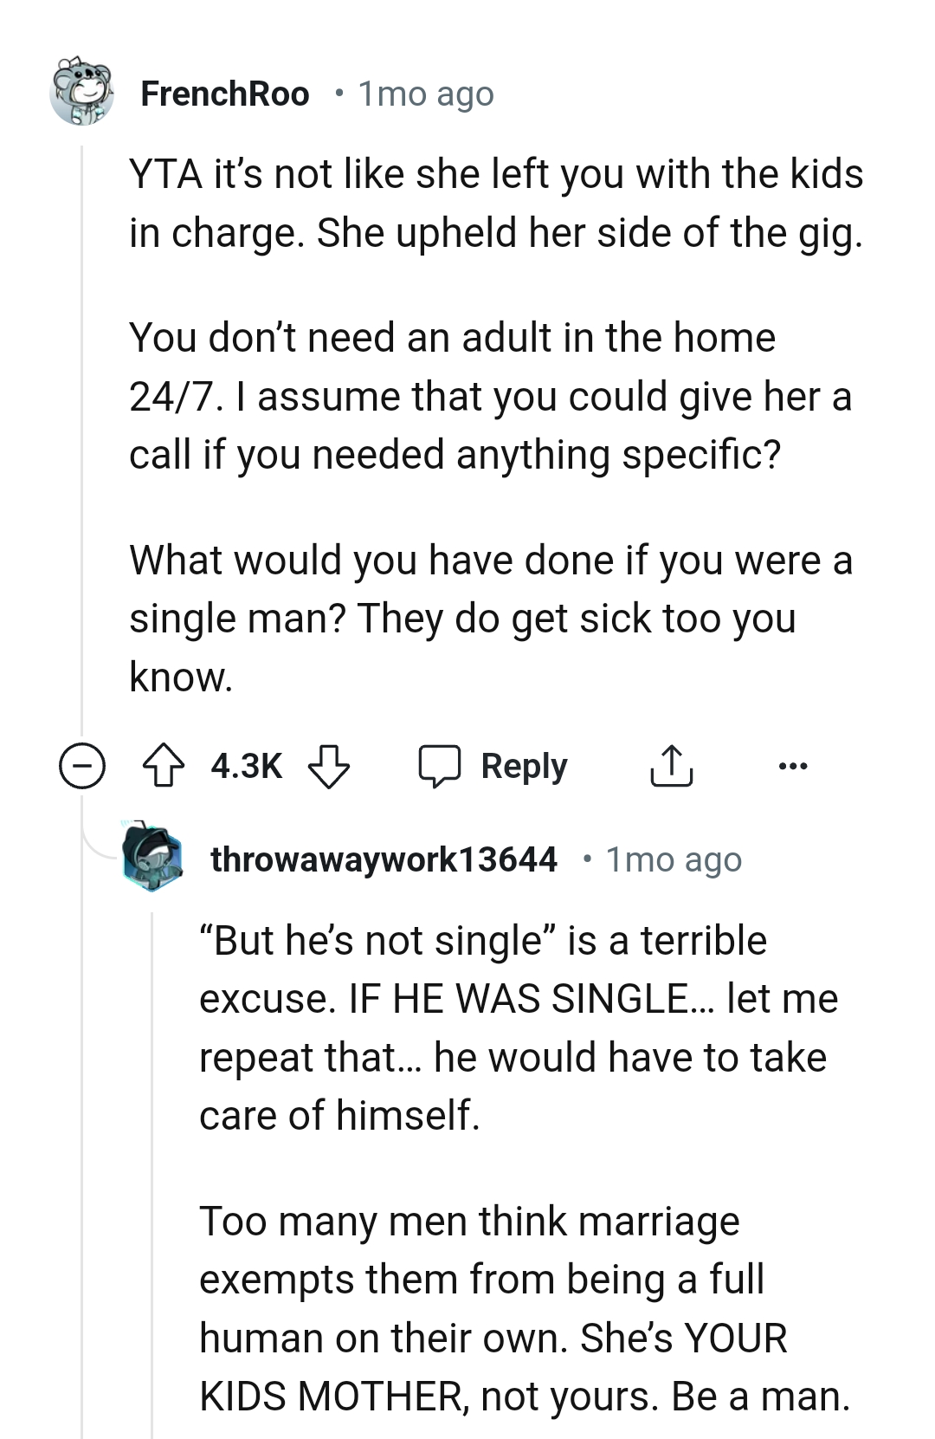This screenshot has height=1439, width=935.
Task: Open the share options for FrenchRoo's comment
Action: [671, 766]
